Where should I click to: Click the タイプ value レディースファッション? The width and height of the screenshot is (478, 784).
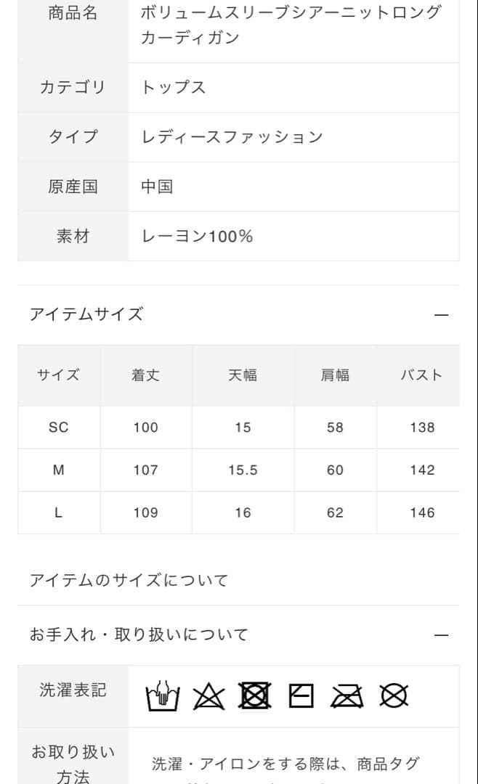point(232,136)
